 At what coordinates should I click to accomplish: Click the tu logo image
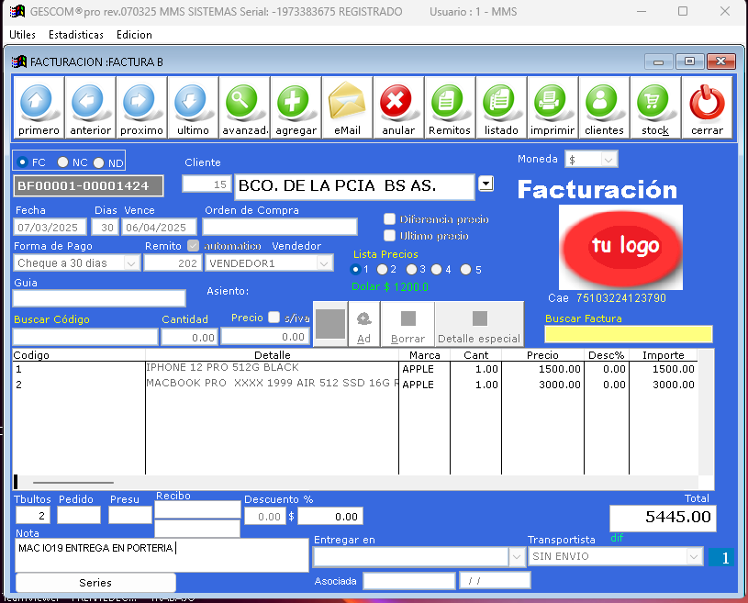click(620, 247)
